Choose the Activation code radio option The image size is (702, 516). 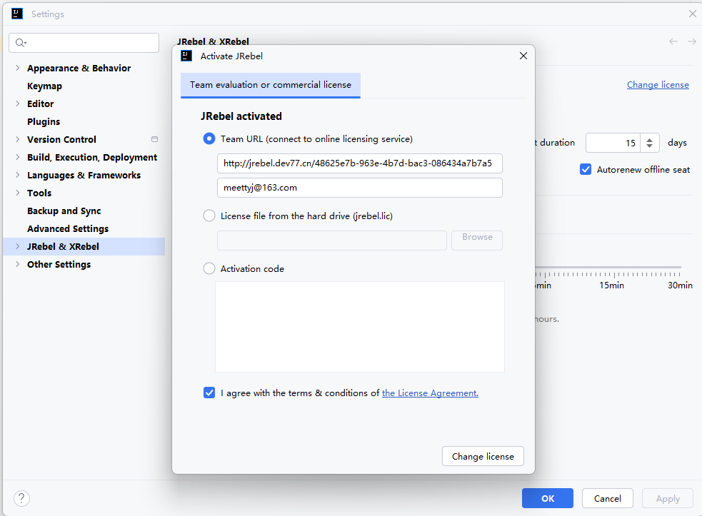click(209, 269)
